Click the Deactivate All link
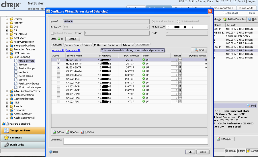 point(73,50)
